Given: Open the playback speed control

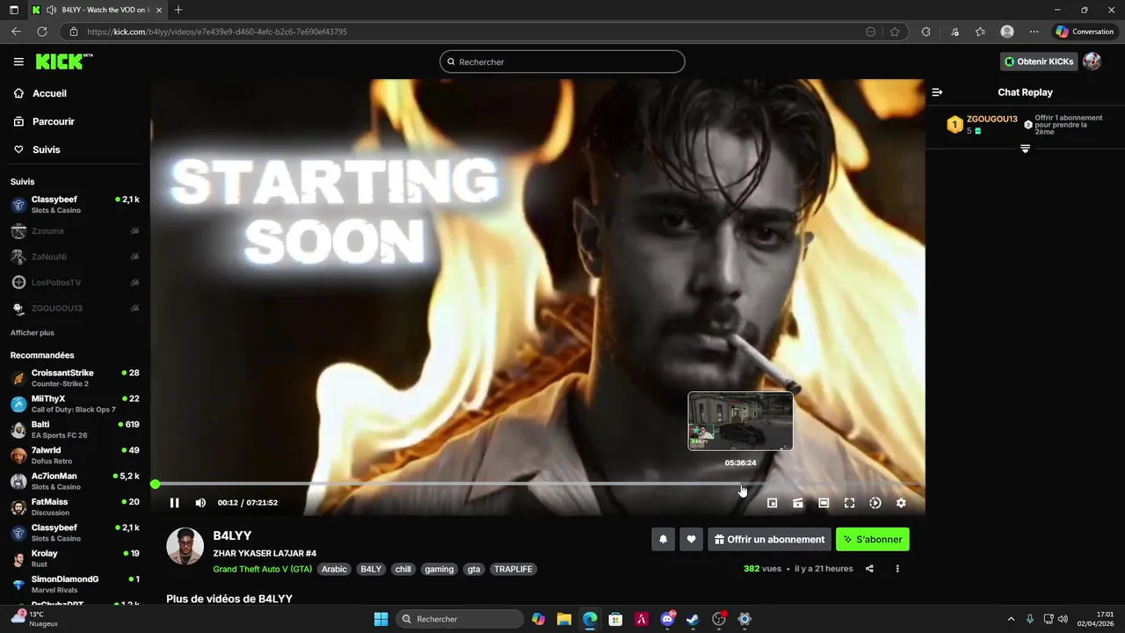Looking at the screenshot, I should pyautogui.click(x=875, y=503).
